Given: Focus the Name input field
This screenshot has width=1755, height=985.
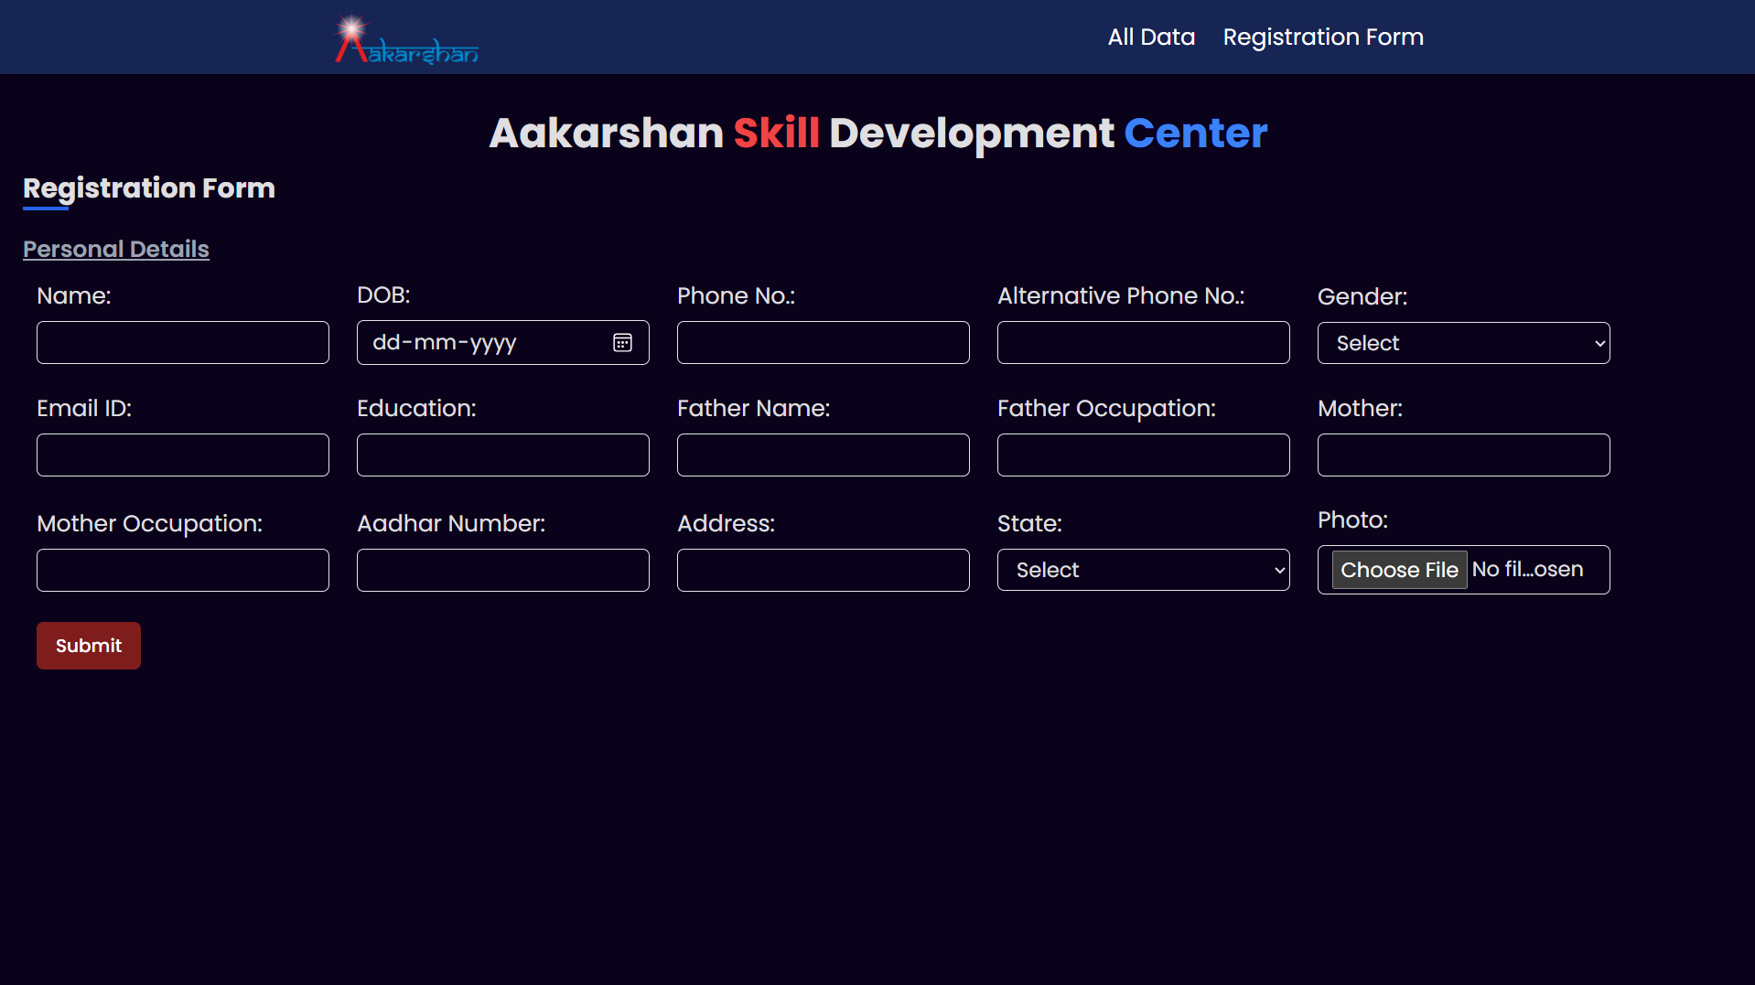Looking at the screenshot, I should 183,343.
